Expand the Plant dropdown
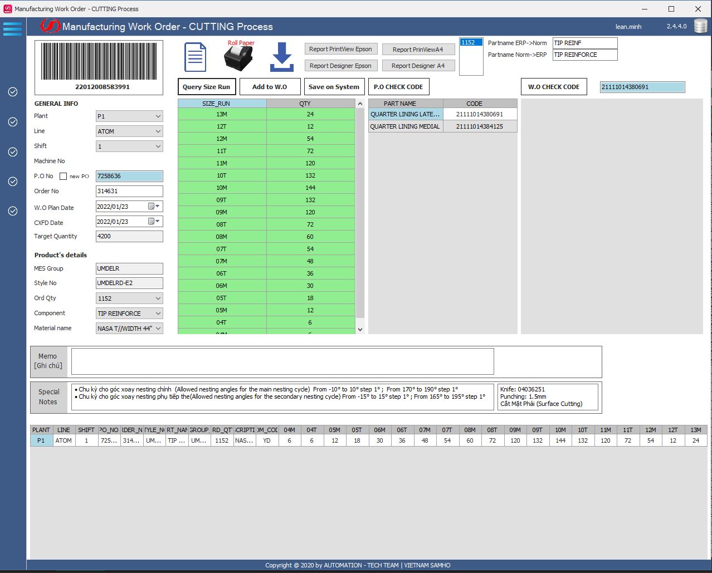This screenshot has height=573, width=712. [x=158, y=116]
